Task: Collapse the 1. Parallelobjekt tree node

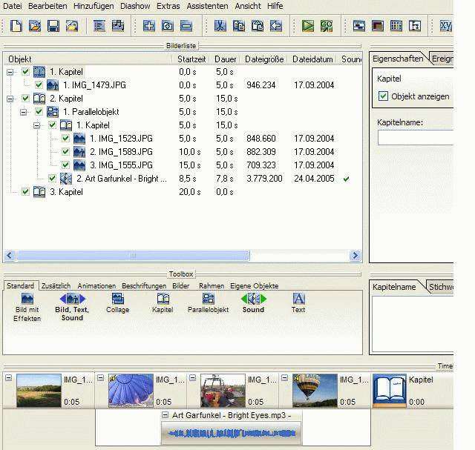Action: click(24, 112)
